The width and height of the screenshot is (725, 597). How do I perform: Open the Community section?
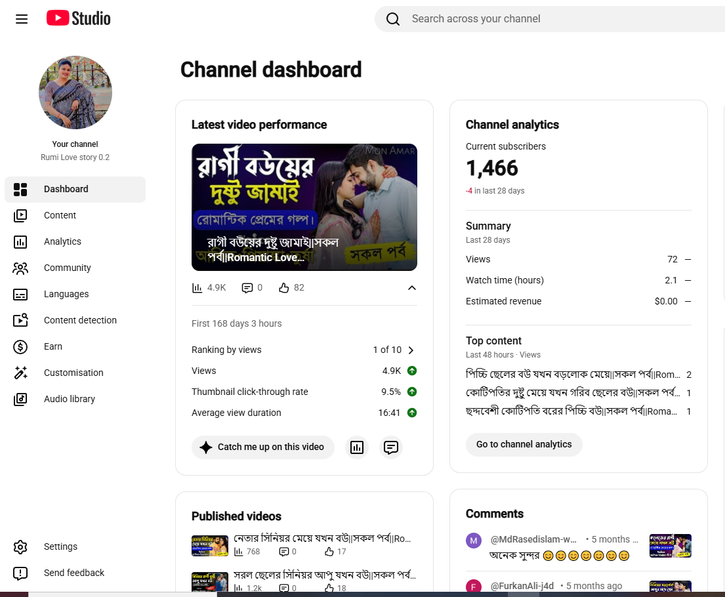click(75, 268)
